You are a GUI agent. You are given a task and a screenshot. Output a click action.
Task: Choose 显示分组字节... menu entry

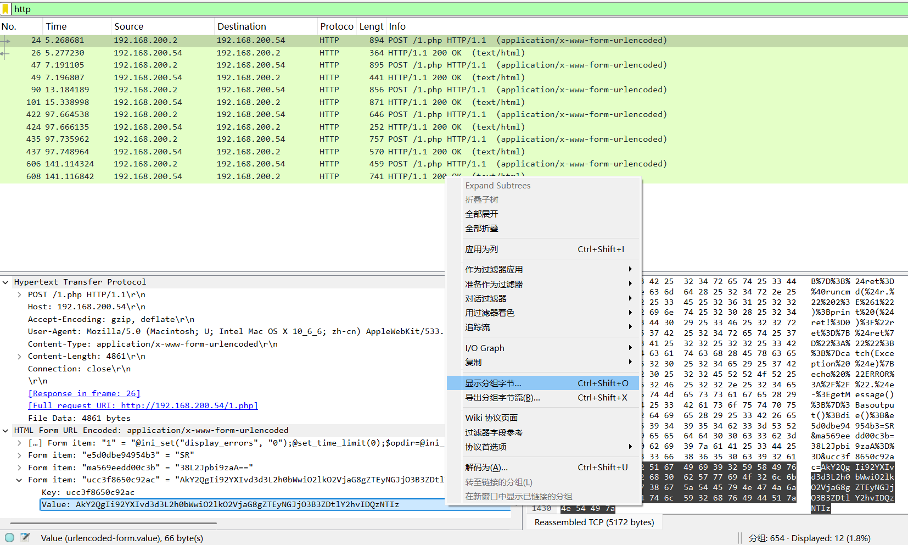(543, 383)
